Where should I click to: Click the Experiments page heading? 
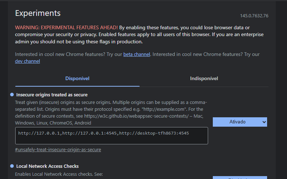[38, 13]
